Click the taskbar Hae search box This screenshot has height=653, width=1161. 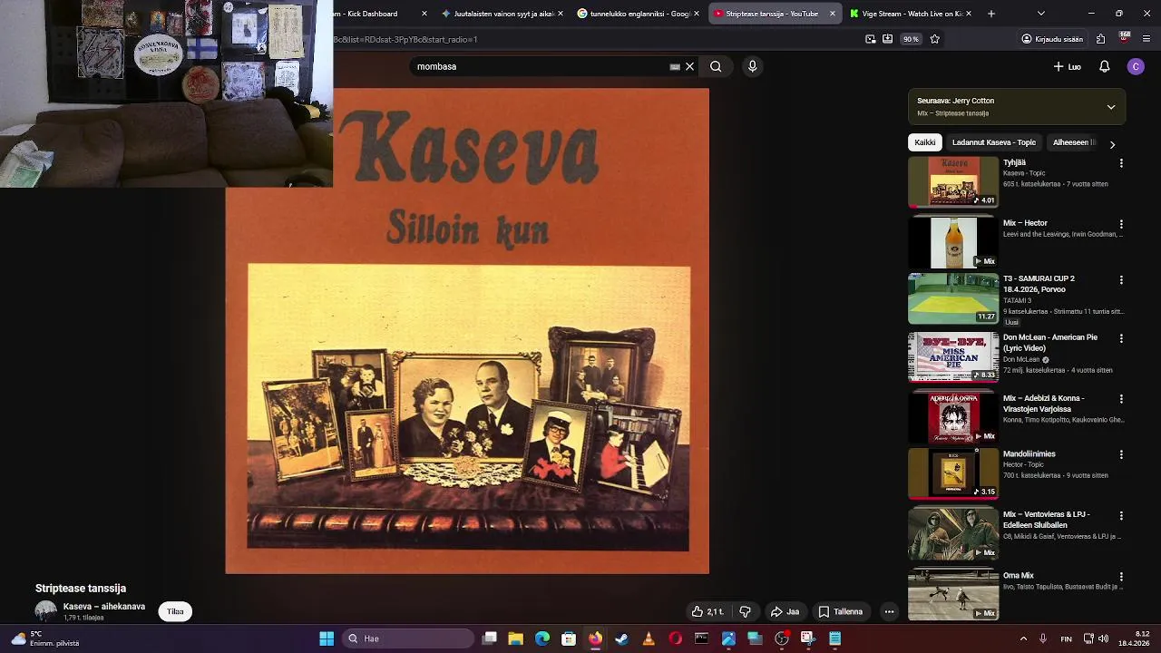pyautogui.click(x=409, y=638)
